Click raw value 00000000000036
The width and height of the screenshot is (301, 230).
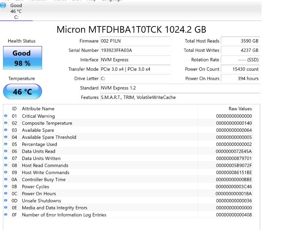234,201
